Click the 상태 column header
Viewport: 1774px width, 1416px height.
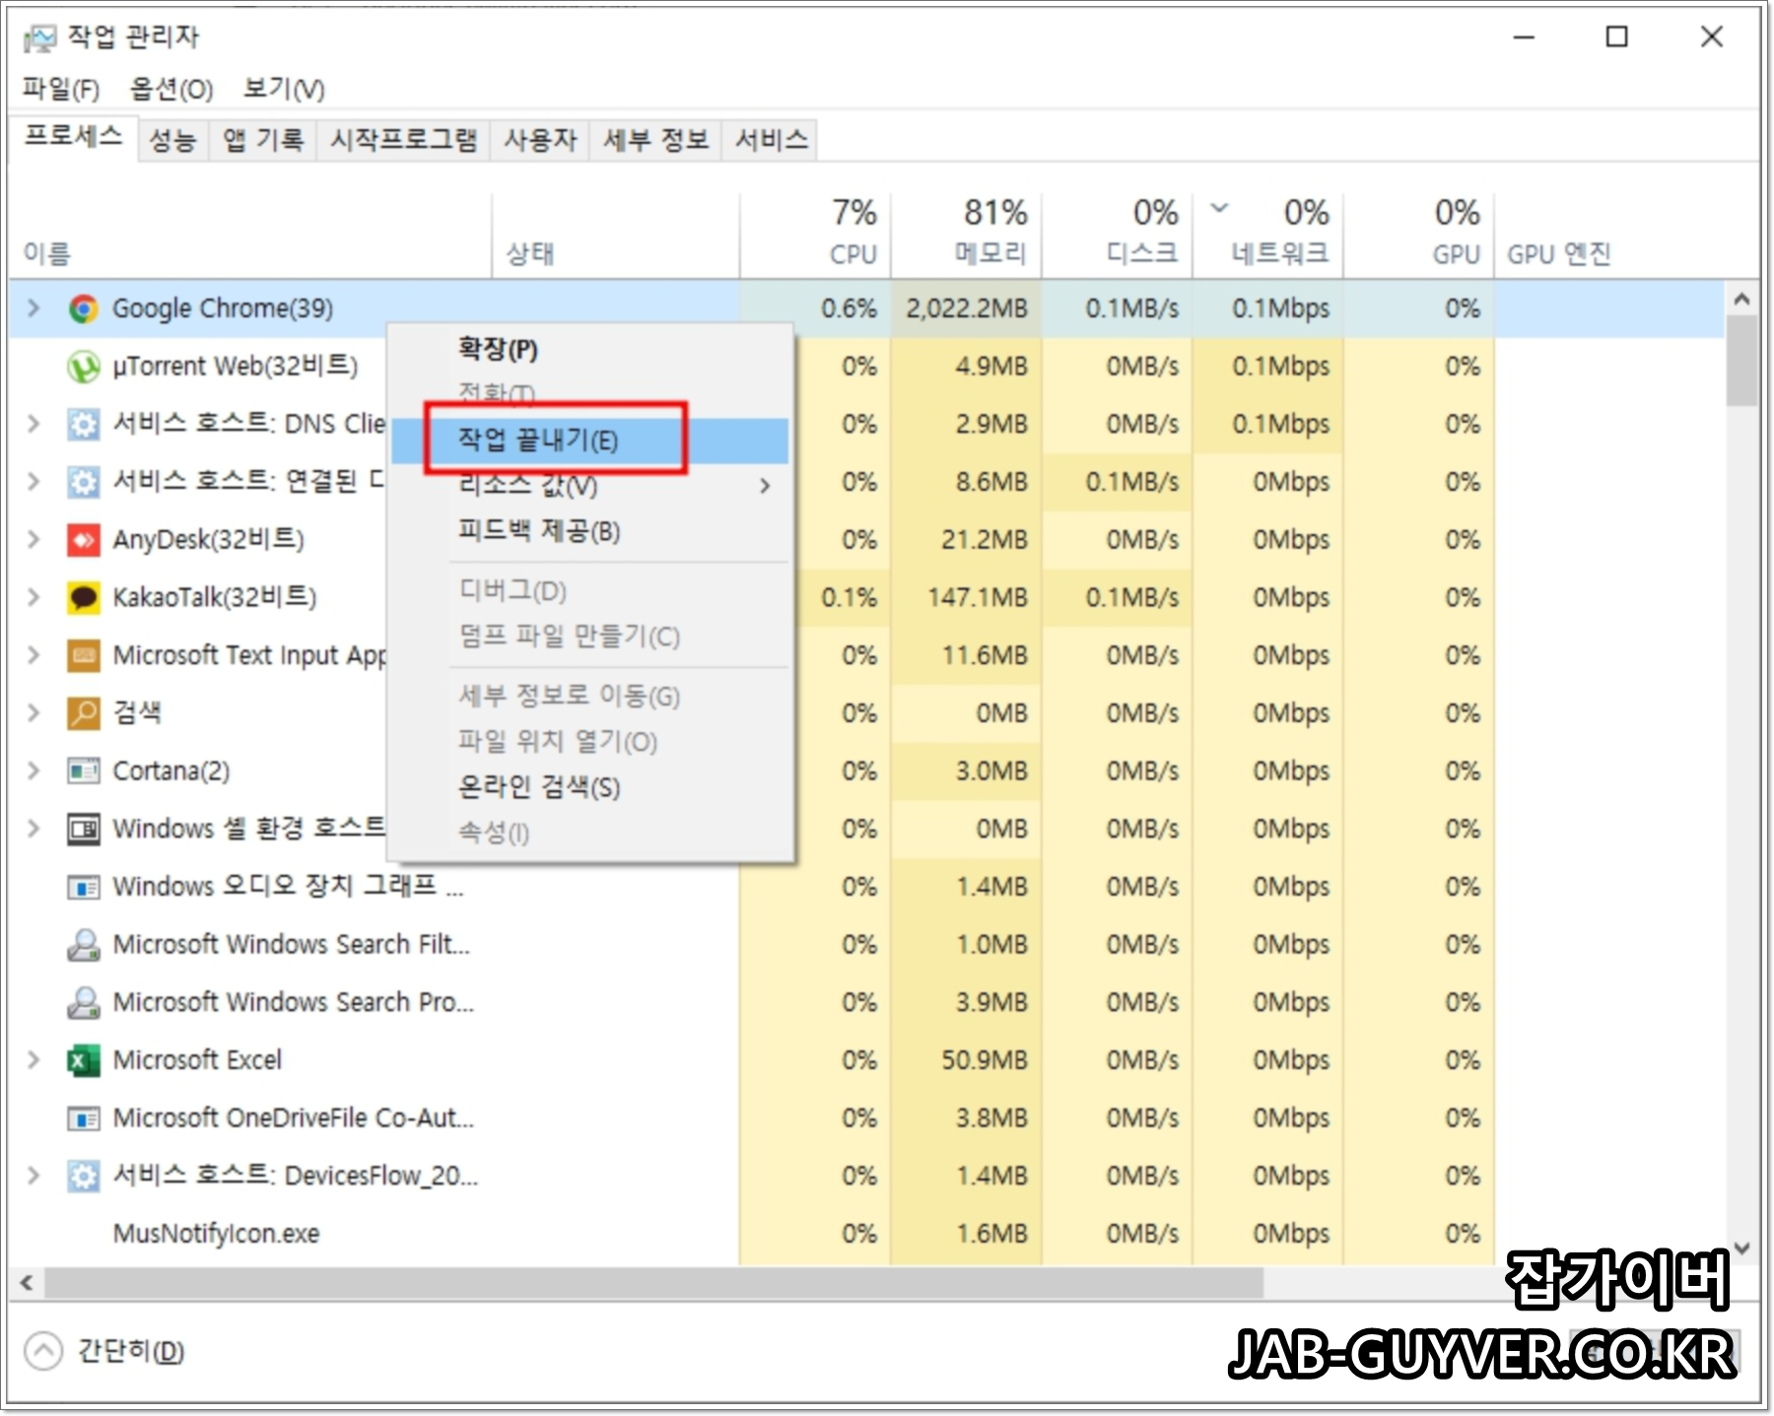(x=616, y=235)
